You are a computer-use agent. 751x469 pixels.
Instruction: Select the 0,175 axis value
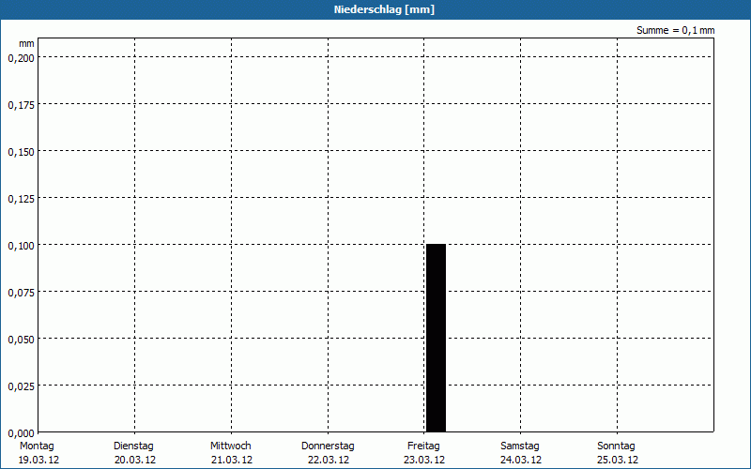21,105
